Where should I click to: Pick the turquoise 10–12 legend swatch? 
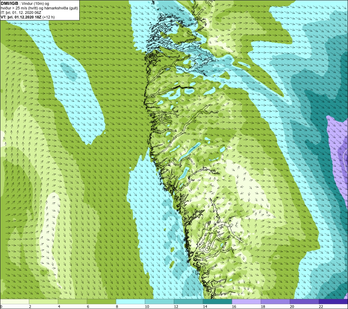tap(159, 301)
